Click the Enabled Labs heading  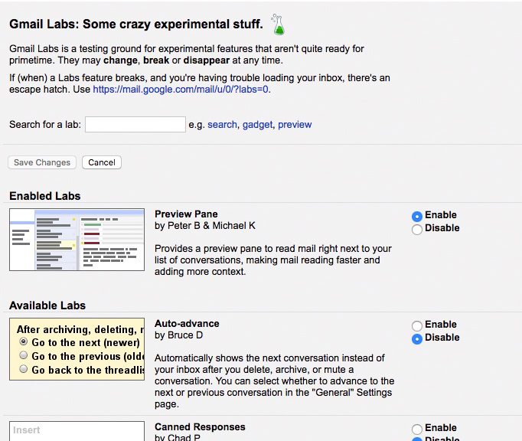[45, 196]
